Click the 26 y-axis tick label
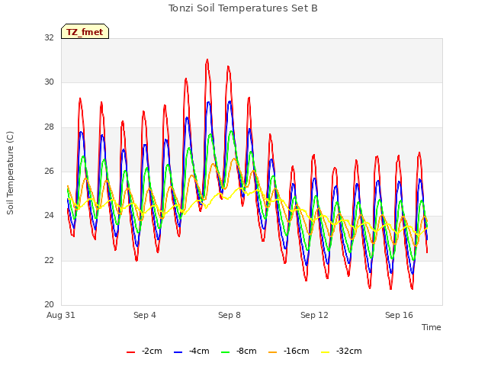 tap(49, 171)
